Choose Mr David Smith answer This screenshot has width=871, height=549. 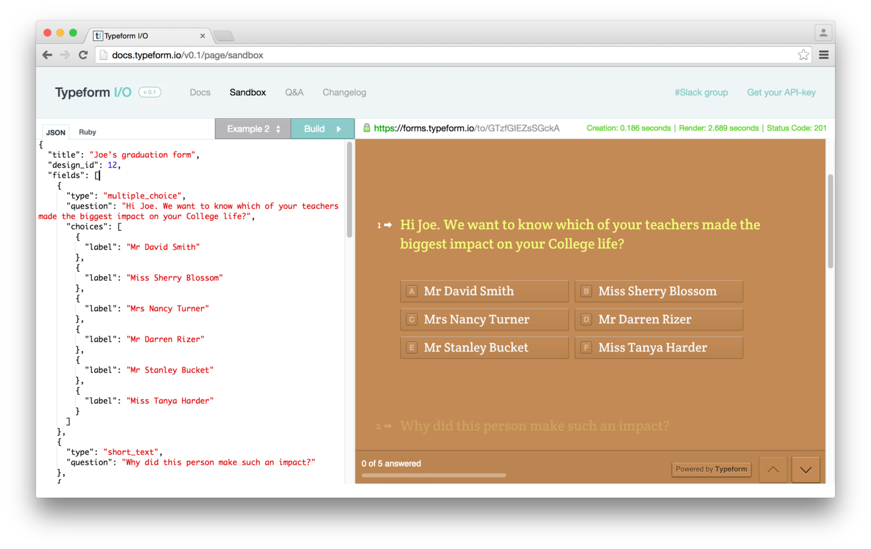pyautogui.click(x=484, y=291)
